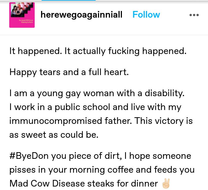This screenshot has width=208, height=190.
Task: Select the blue active tab indicator
Action: point(68,0)
